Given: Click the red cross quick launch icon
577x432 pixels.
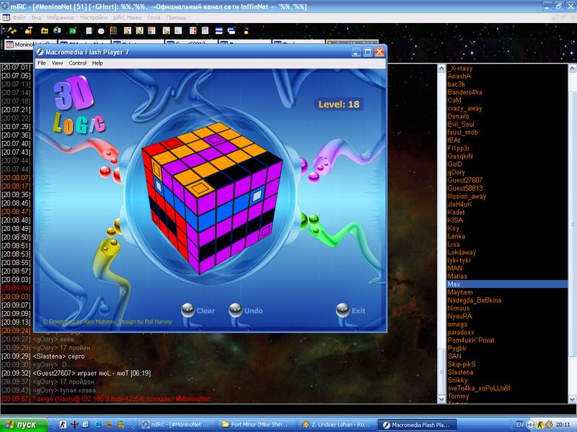Looking at the screenshot, I should click(x=74, y=424).
